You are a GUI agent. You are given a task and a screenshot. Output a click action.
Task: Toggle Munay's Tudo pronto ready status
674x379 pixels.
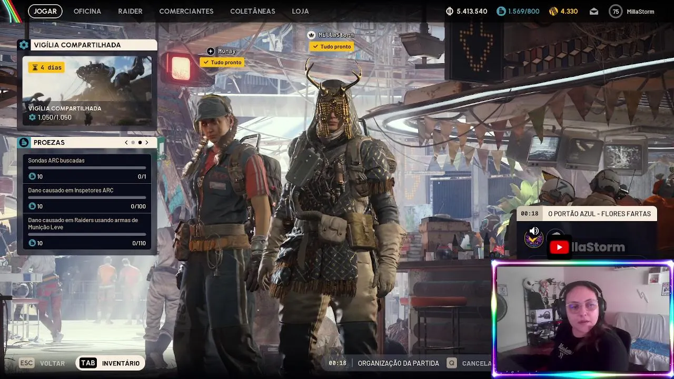point(222,62)
